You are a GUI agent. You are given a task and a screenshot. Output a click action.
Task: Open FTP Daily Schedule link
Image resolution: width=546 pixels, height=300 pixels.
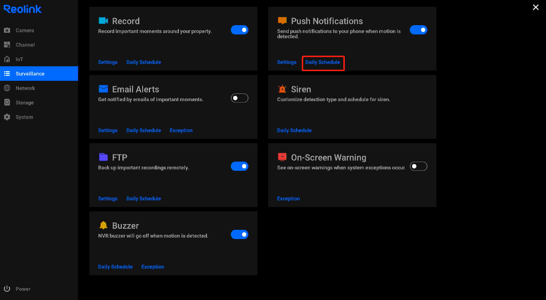144,198
